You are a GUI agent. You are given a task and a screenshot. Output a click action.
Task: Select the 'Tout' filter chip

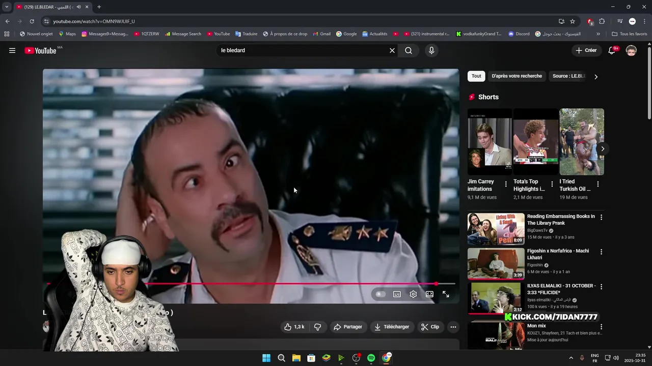pyautogui.click(x=476, y=76)
